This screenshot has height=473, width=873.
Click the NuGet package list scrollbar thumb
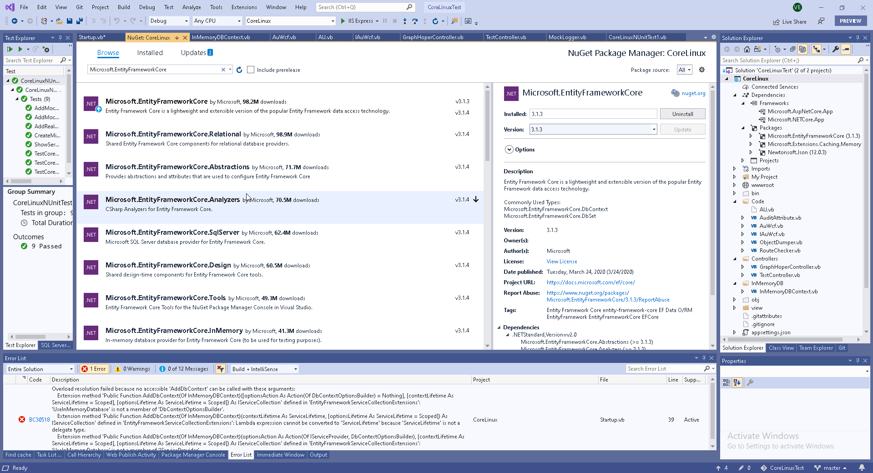coord(487,126)
